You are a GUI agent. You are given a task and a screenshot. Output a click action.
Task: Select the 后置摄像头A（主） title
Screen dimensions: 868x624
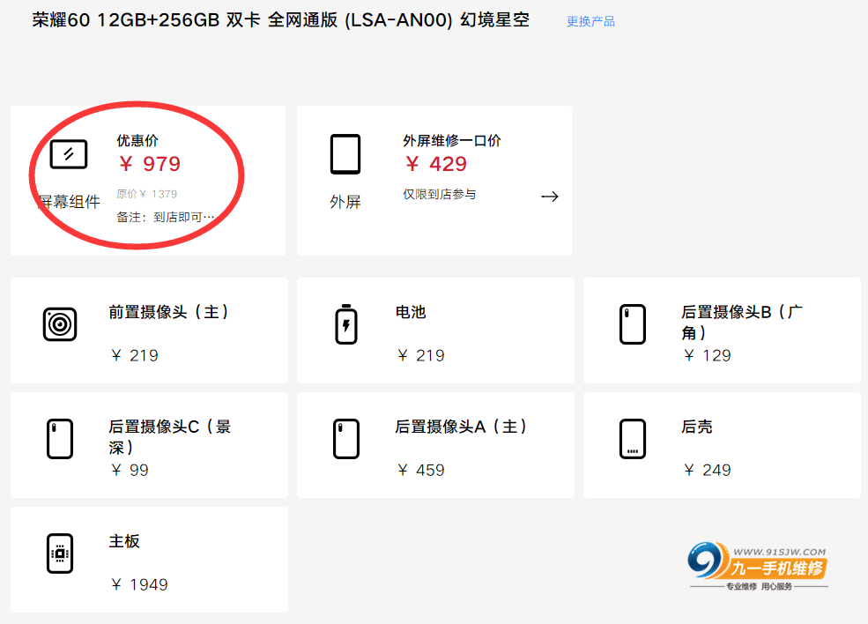pyautogui.click(x=461, y=427)
